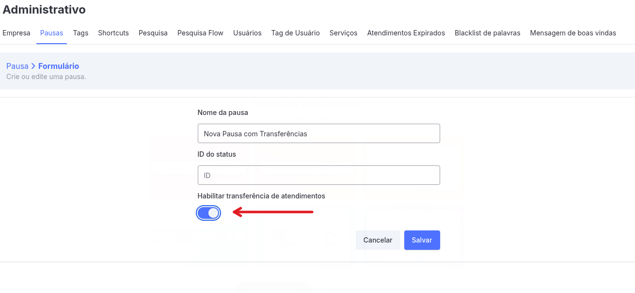Go to the Pesquisa tab
Screen dimensions: 635x293
[x=153, y=33]
